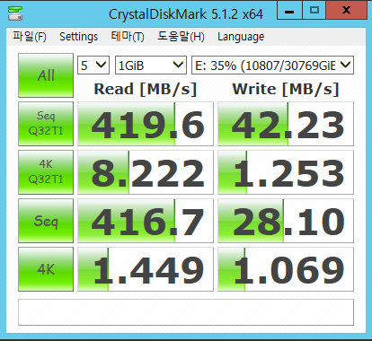This screenshot has height=341, width=372.
Task: Select the 1.253 4K Q32T1 write result
Action: 286,172
